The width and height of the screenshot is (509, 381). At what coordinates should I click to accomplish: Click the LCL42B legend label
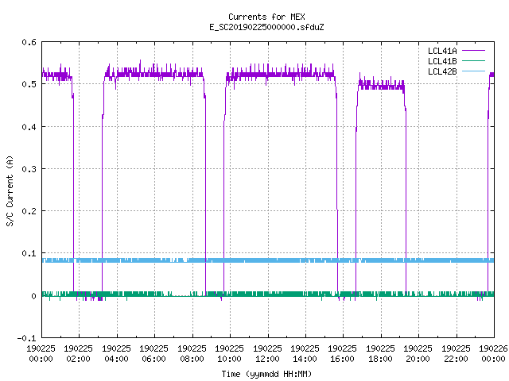pyautogui.click(x=442, y=71)
